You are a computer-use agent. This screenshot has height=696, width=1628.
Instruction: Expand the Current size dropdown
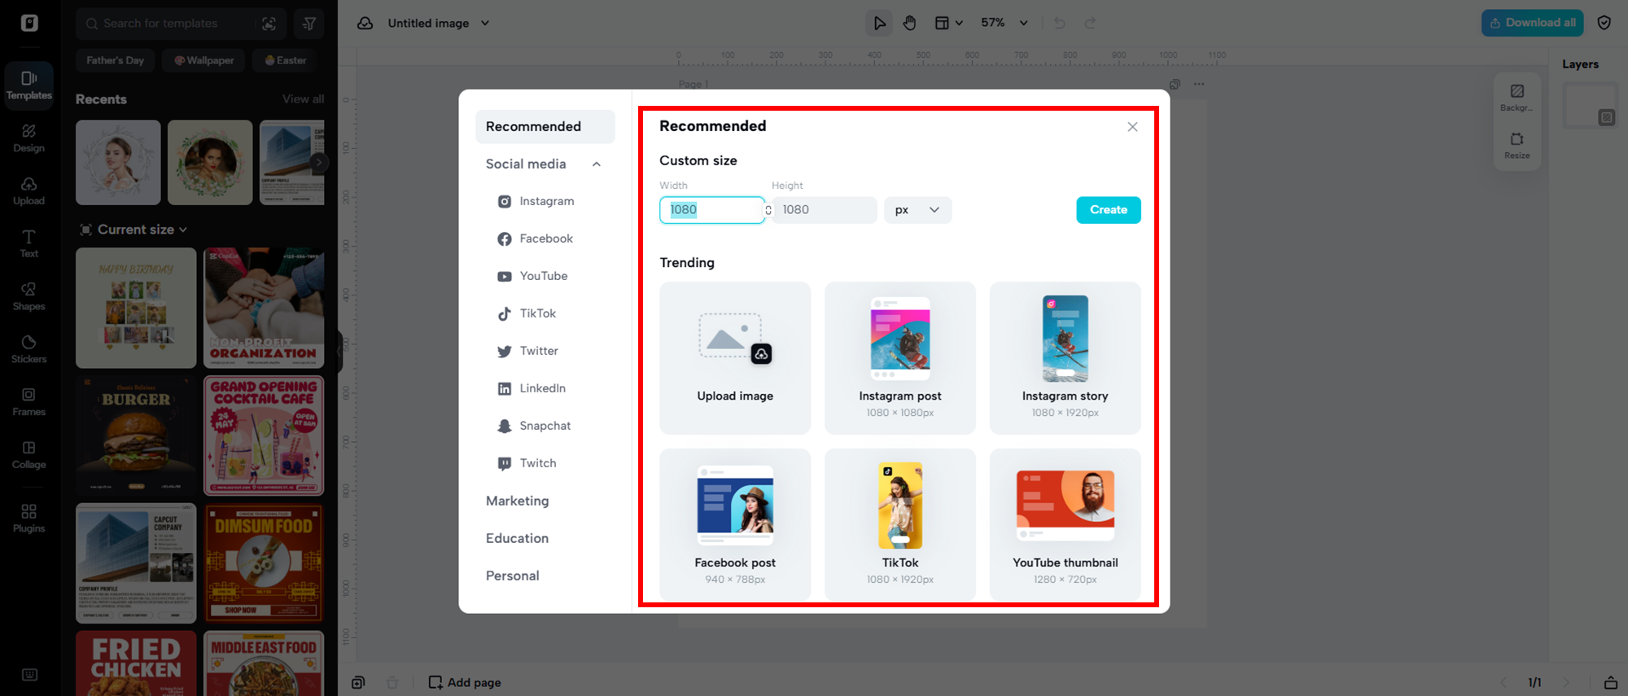[135, 230]
